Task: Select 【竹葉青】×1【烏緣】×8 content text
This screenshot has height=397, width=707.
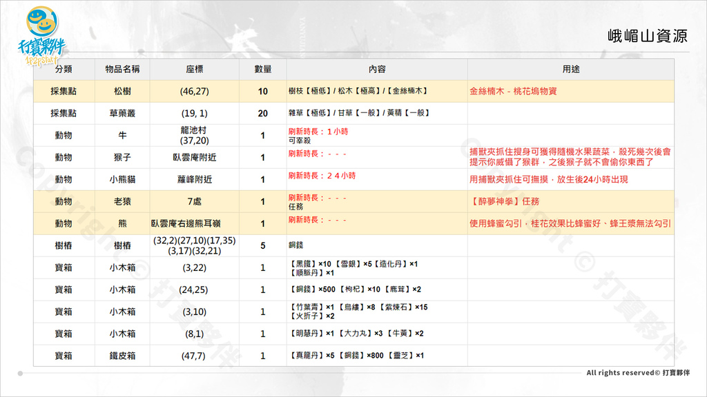Action: pos(358,312)
